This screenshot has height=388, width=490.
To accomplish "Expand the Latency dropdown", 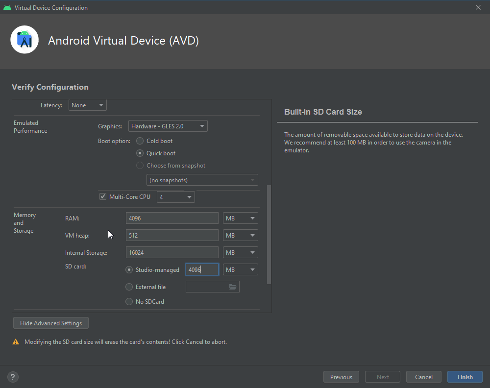I will 87,105.
